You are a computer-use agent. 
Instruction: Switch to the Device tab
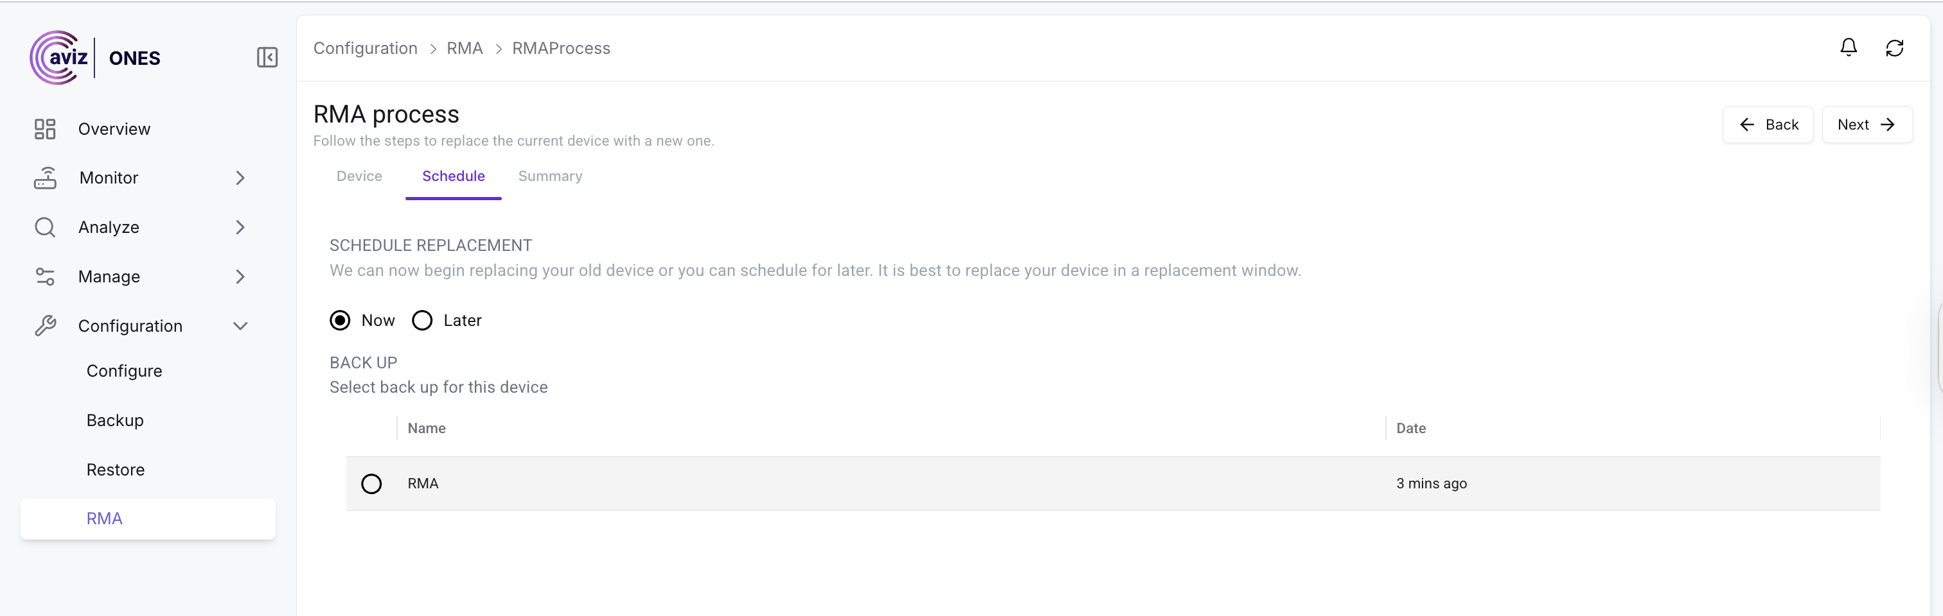(359, 176)
